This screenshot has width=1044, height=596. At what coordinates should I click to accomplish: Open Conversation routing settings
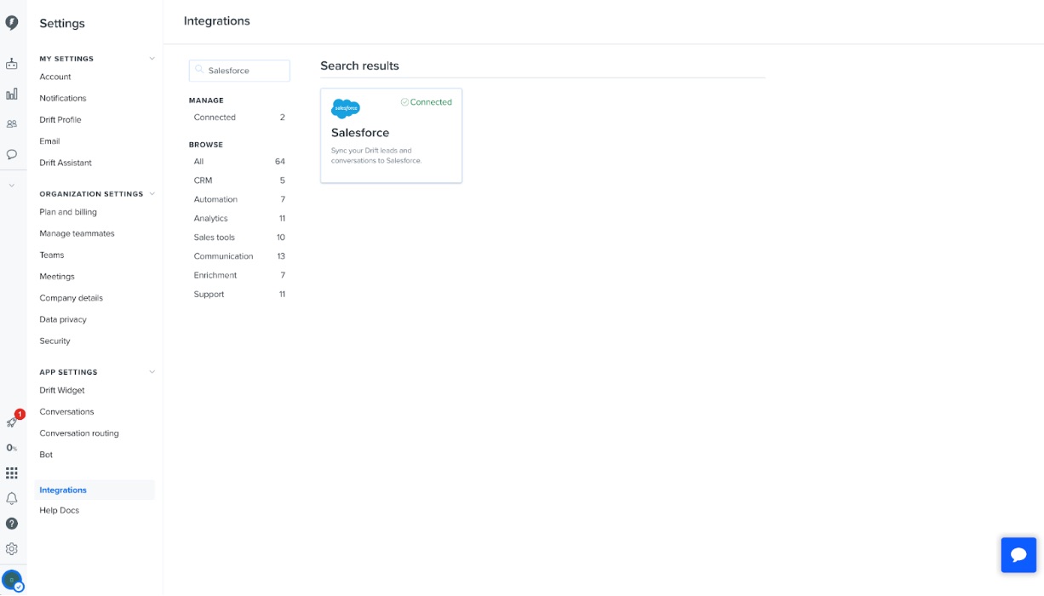coord(79,433)
